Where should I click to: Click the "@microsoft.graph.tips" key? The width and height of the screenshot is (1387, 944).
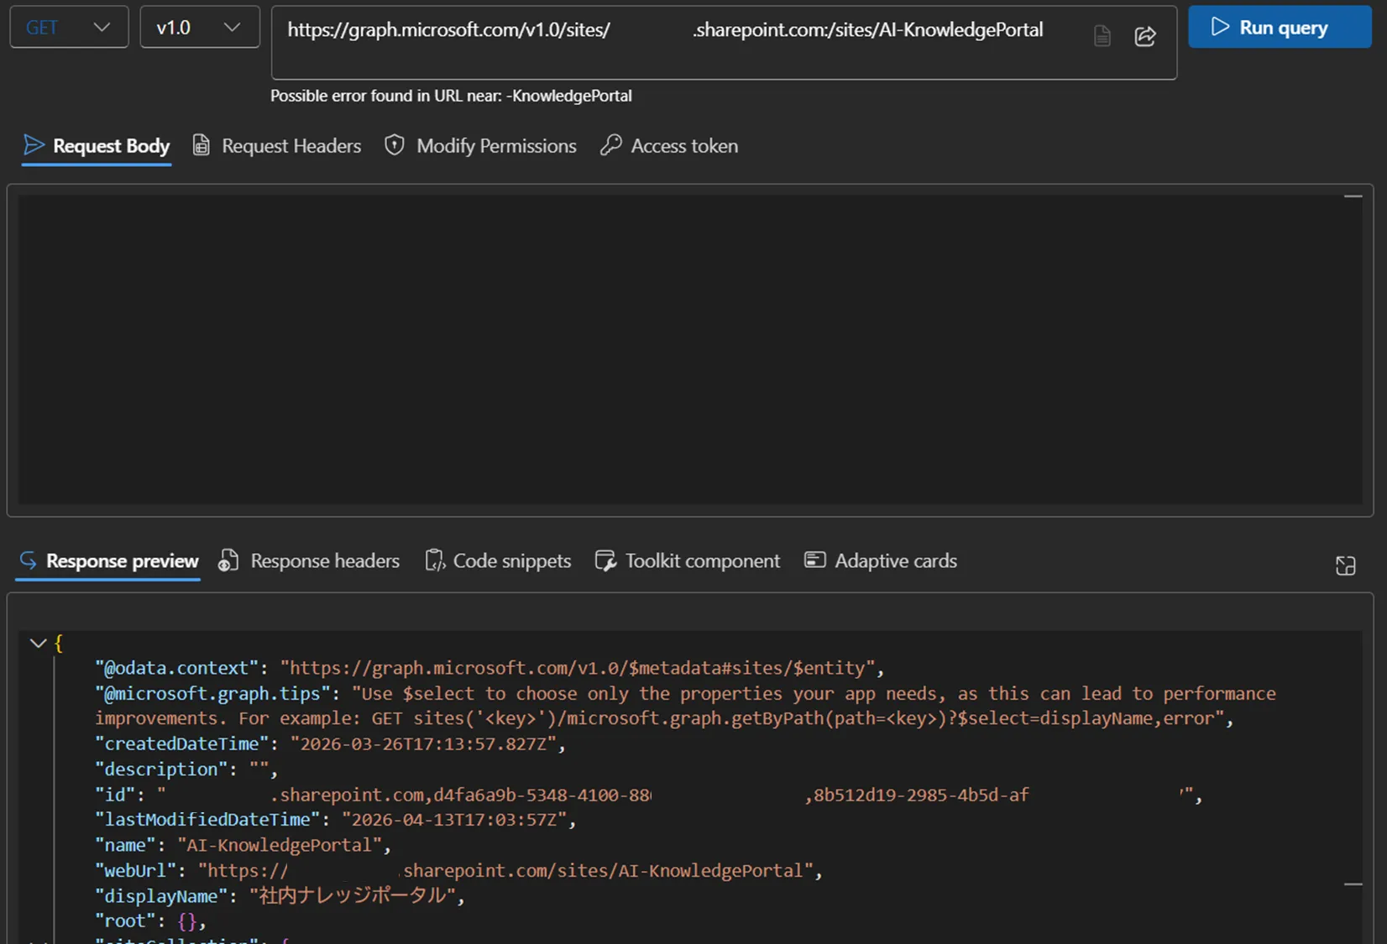coord(212,694)
